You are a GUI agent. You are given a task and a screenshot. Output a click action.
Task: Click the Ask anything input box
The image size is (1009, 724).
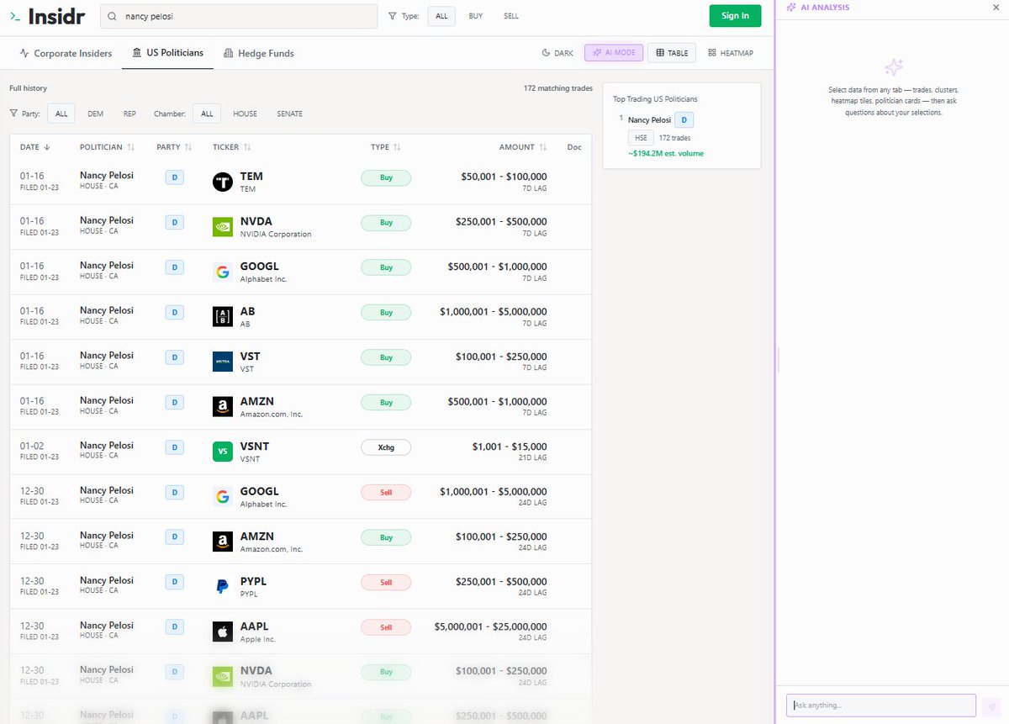[x=881, y=706]
